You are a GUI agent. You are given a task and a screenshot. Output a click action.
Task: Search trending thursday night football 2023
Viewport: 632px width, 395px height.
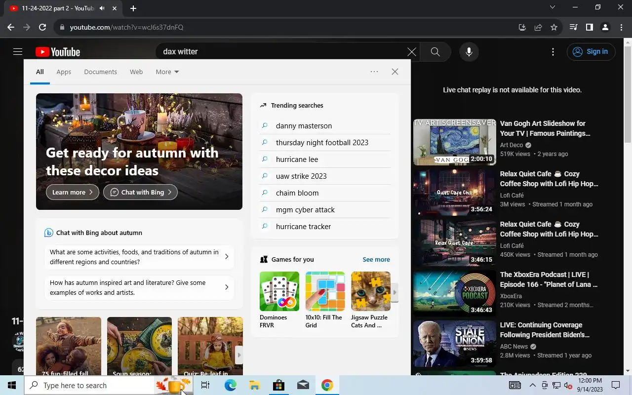(x=325, y=143)
